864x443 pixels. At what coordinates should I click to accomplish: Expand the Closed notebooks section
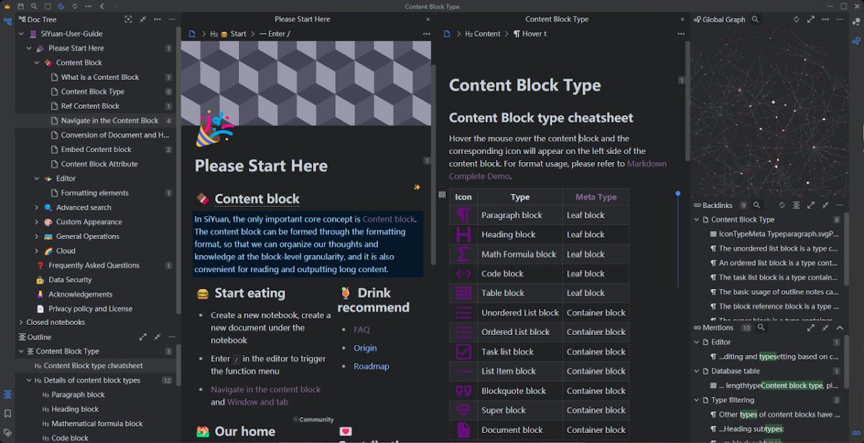pyautogui.click(x=21, y=323)
